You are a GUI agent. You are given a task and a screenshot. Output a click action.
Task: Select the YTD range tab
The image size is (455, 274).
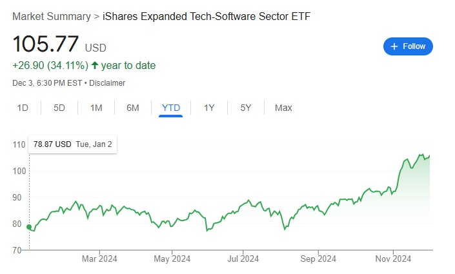[x=171, y=108]
